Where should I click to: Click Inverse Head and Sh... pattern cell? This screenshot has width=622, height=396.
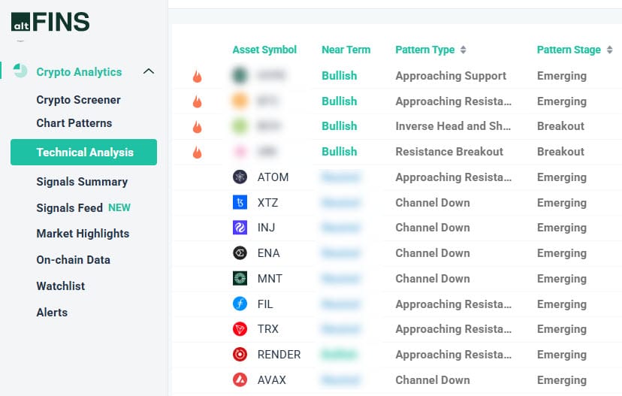453,126
